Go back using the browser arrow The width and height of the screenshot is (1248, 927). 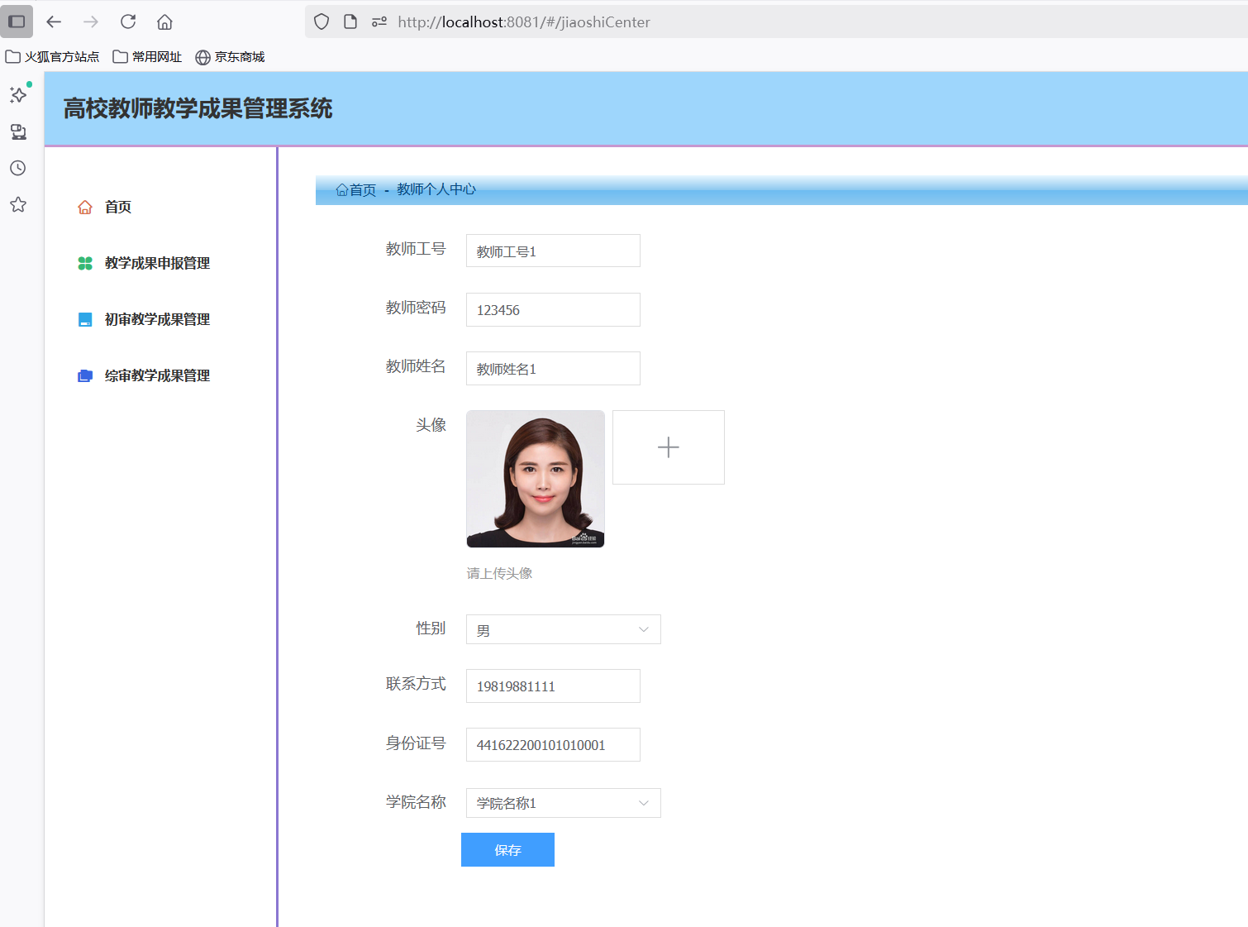tap(54, 22)
